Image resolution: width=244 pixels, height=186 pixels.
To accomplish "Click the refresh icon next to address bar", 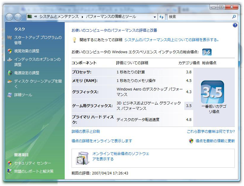I will 161,17.
